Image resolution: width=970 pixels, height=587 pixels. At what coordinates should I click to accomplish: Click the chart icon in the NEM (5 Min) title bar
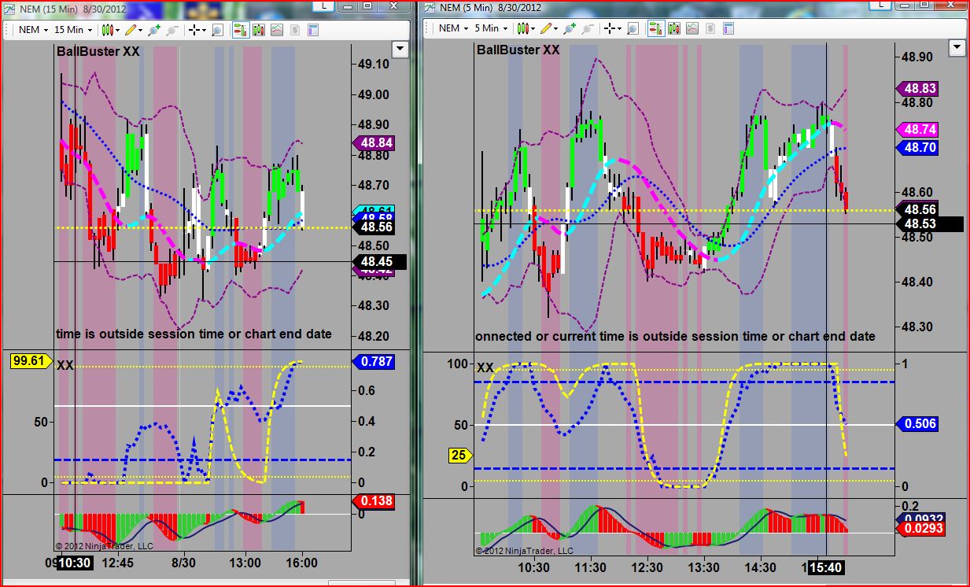[430, 7]
